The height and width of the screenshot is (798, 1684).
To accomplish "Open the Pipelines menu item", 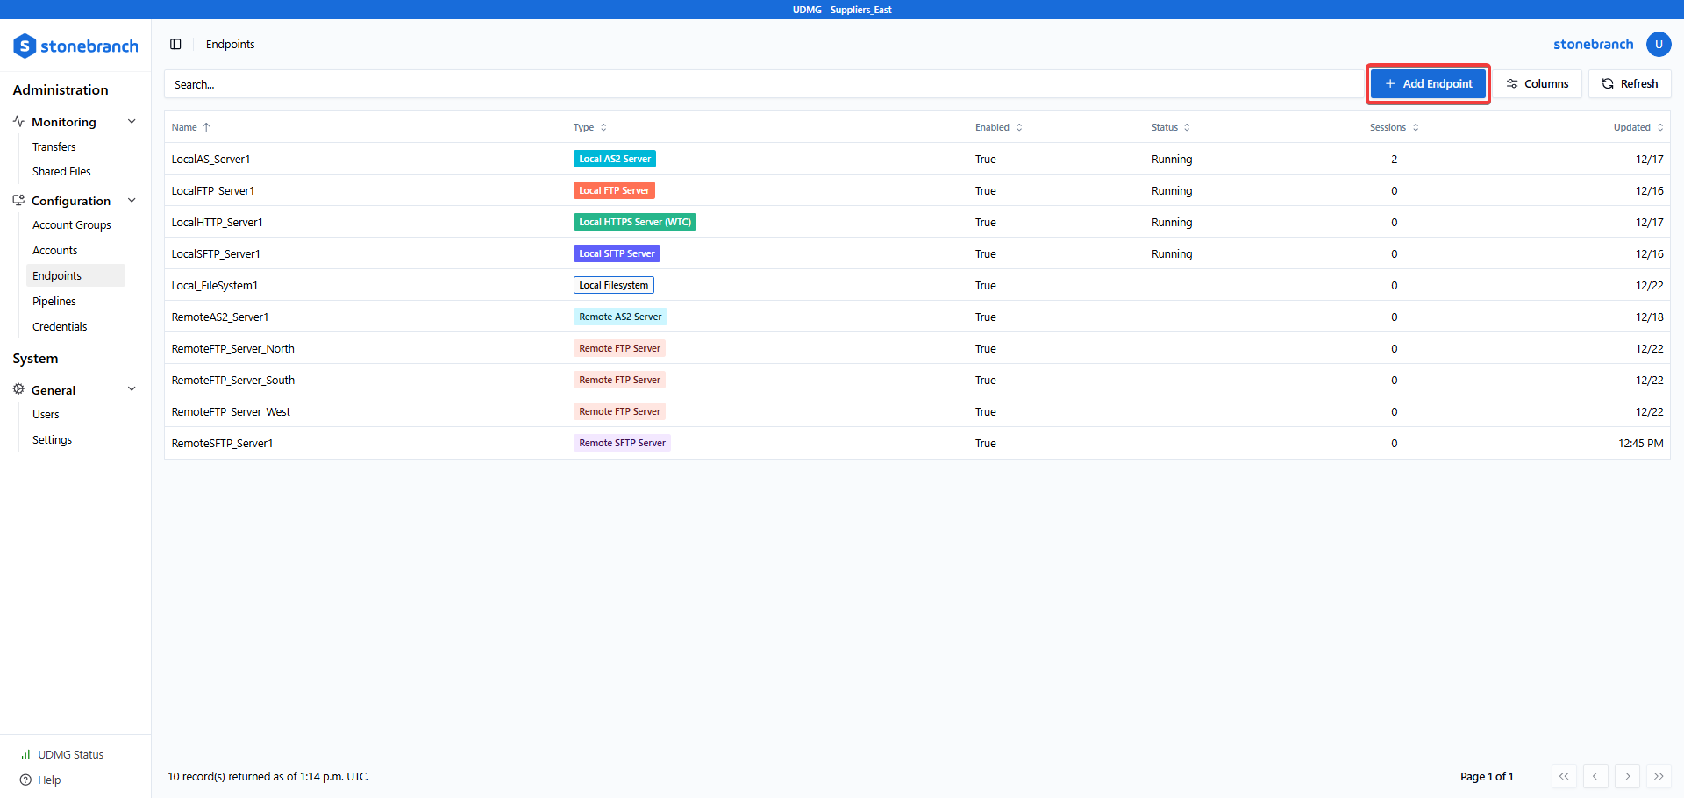I will point(54,301).
